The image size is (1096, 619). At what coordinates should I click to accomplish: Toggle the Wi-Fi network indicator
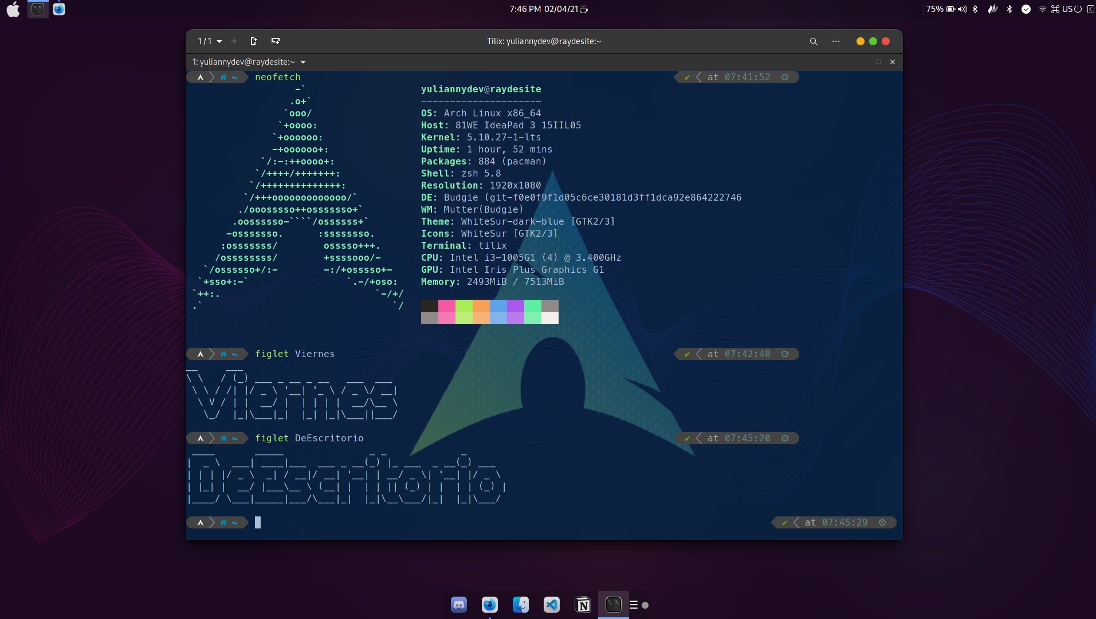pyautogui.click(x=1042, y=9)
